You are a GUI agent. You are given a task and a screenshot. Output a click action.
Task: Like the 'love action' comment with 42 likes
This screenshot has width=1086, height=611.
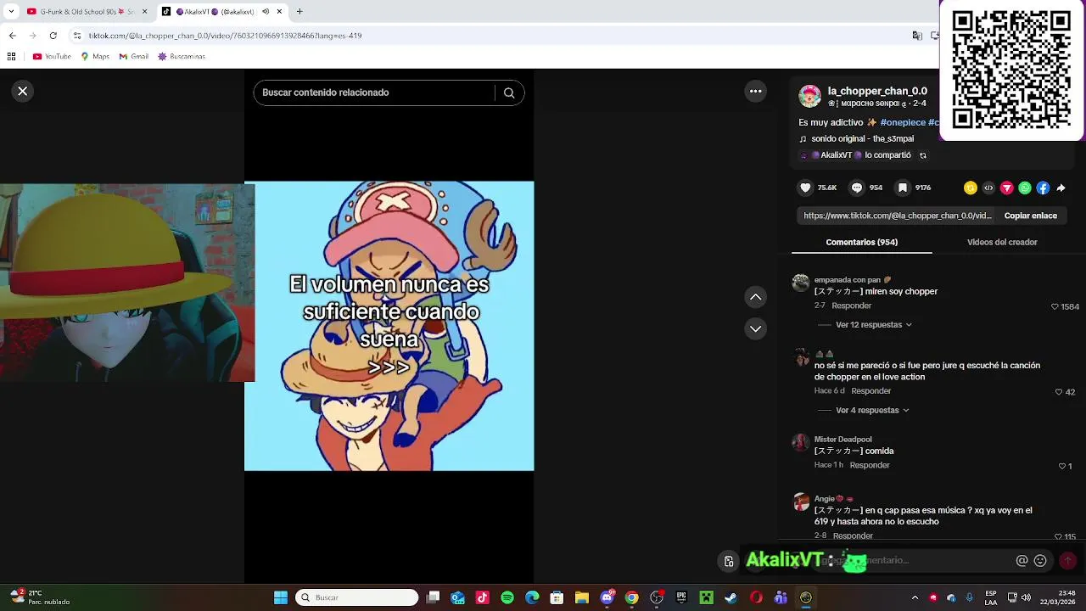point(1059,392)
